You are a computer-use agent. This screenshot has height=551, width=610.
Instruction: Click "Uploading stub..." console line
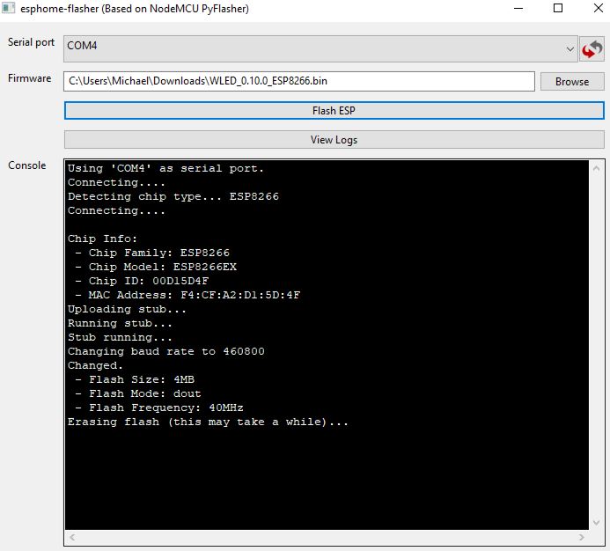click(127, 309)
